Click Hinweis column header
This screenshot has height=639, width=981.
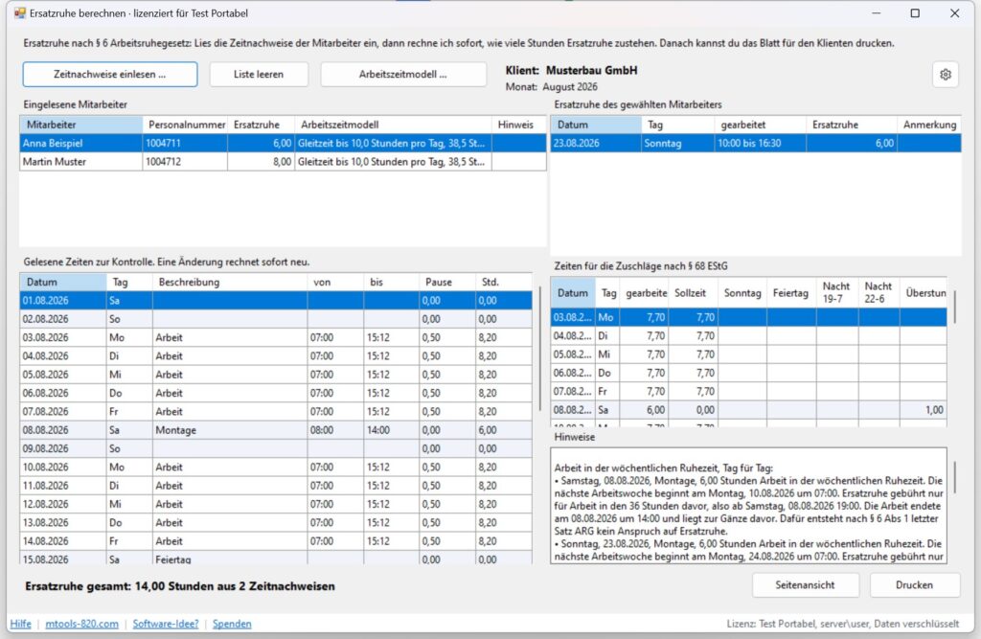[x=518, y=125]
